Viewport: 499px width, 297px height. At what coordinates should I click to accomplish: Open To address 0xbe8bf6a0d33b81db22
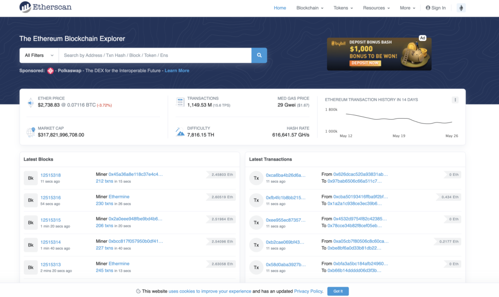pos(354,248)
